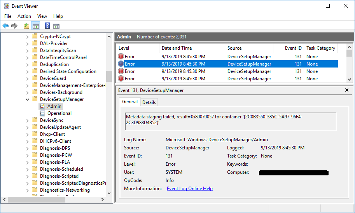The image size is (355, 213).
Task: Select the DeviceManagement-Enterprise tree item
Action: (x=72, y=85)
